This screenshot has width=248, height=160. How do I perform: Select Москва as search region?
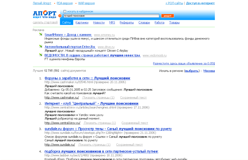[209, 71]
